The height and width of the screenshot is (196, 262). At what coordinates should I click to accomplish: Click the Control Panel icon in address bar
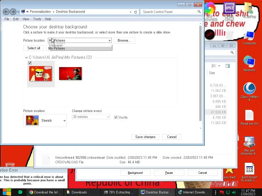coord(23,11)
